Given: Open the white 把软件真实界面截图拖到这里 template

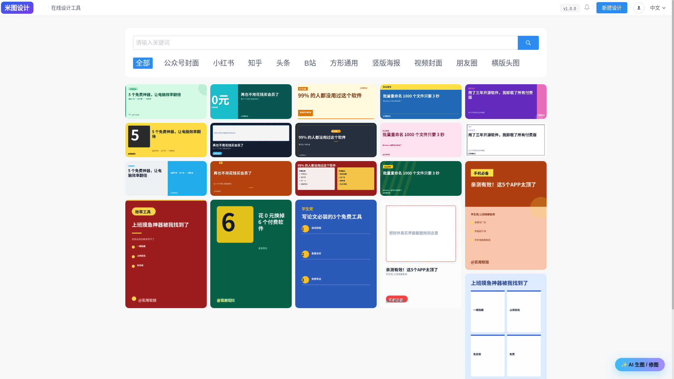Looking at the screenshot, I should coord(421,254).
